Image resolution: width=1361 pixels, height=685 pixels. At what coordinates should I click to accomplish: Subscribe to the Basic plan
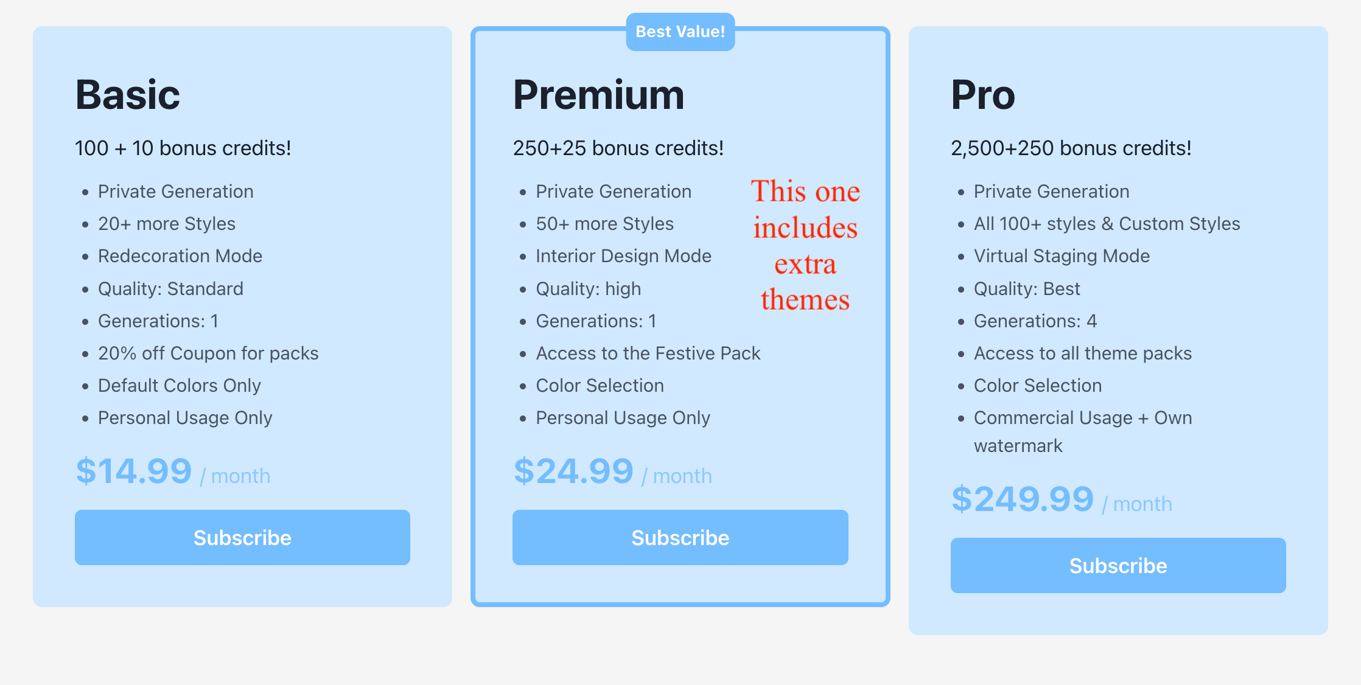[x=242, y=537]
